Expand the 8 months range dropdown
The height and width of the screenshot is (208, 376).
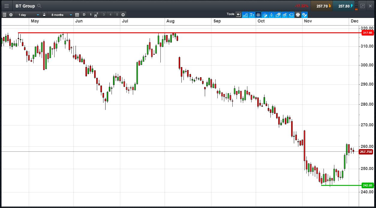pyautogui.click(x=61, y=15)
